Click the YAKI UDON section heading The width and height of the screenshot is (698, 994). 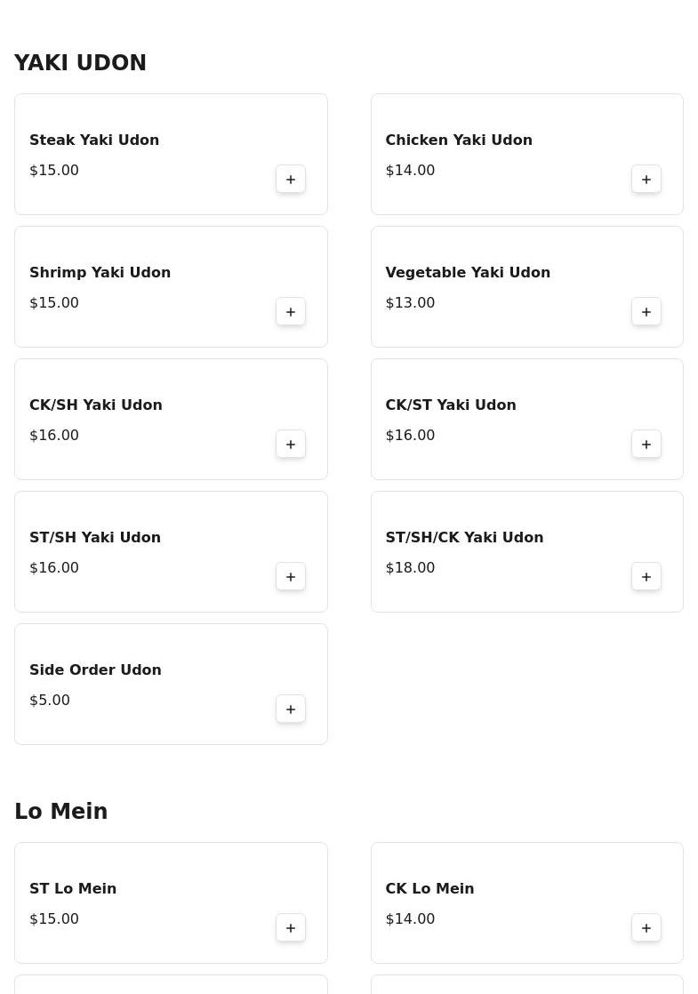tap(81, 63)
